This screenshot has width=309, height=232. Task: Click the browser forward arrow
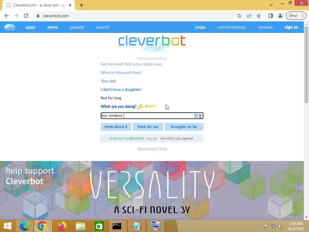16,16
